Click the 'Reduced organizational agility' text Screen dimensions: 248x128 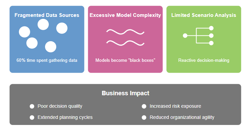182,118
